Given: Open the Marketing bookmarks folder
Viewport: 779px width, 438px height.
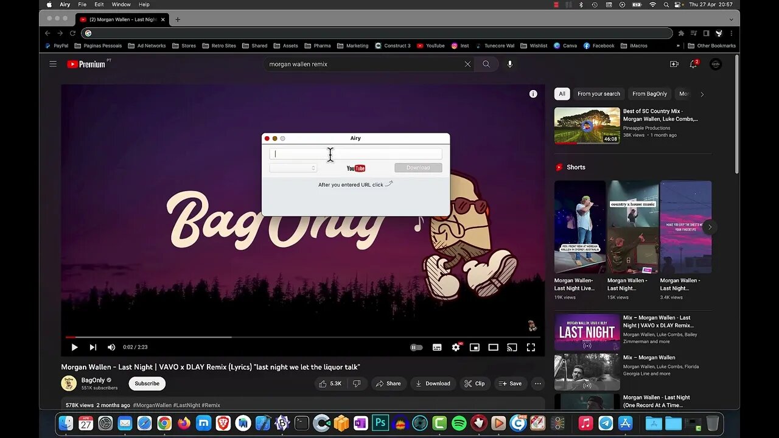Looking at the screenshot, I should click(353, 46).
